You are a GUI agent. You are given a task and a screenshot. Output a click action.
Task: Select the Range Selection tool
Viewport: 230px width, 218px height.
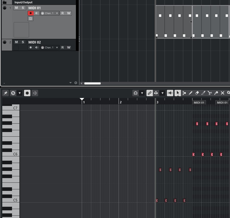point(184,93)
